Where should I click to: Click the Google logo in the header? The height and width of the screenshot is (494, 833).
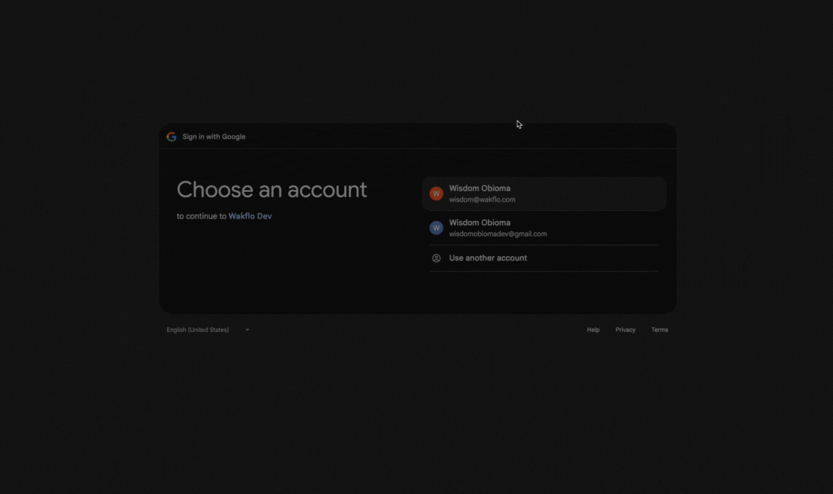click(x=171, y=136)
